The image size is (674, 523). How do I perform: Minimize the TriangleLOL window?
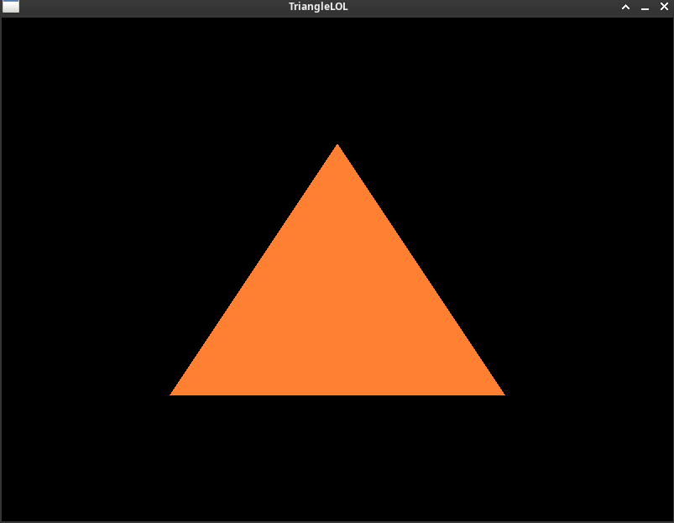[645, 8]
